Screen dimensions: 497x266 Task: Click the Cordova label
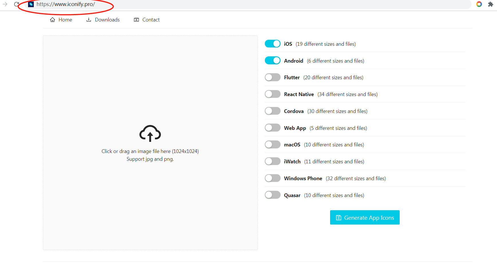(294, 111)
